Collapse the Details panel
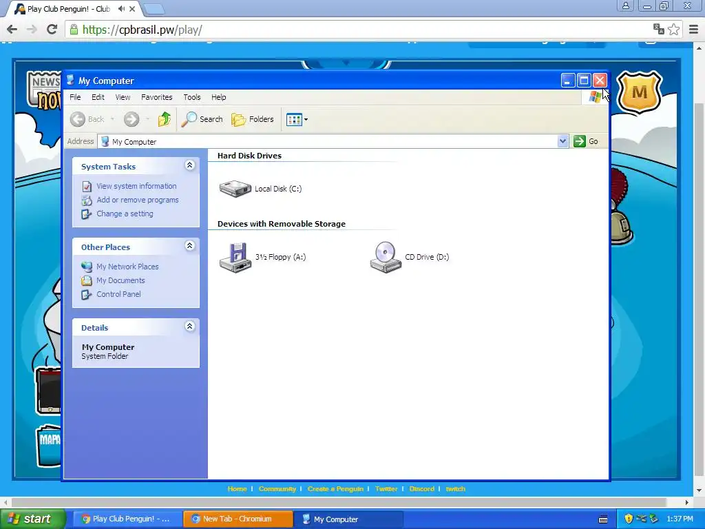 pyautogui.click(x=190, y=326)
